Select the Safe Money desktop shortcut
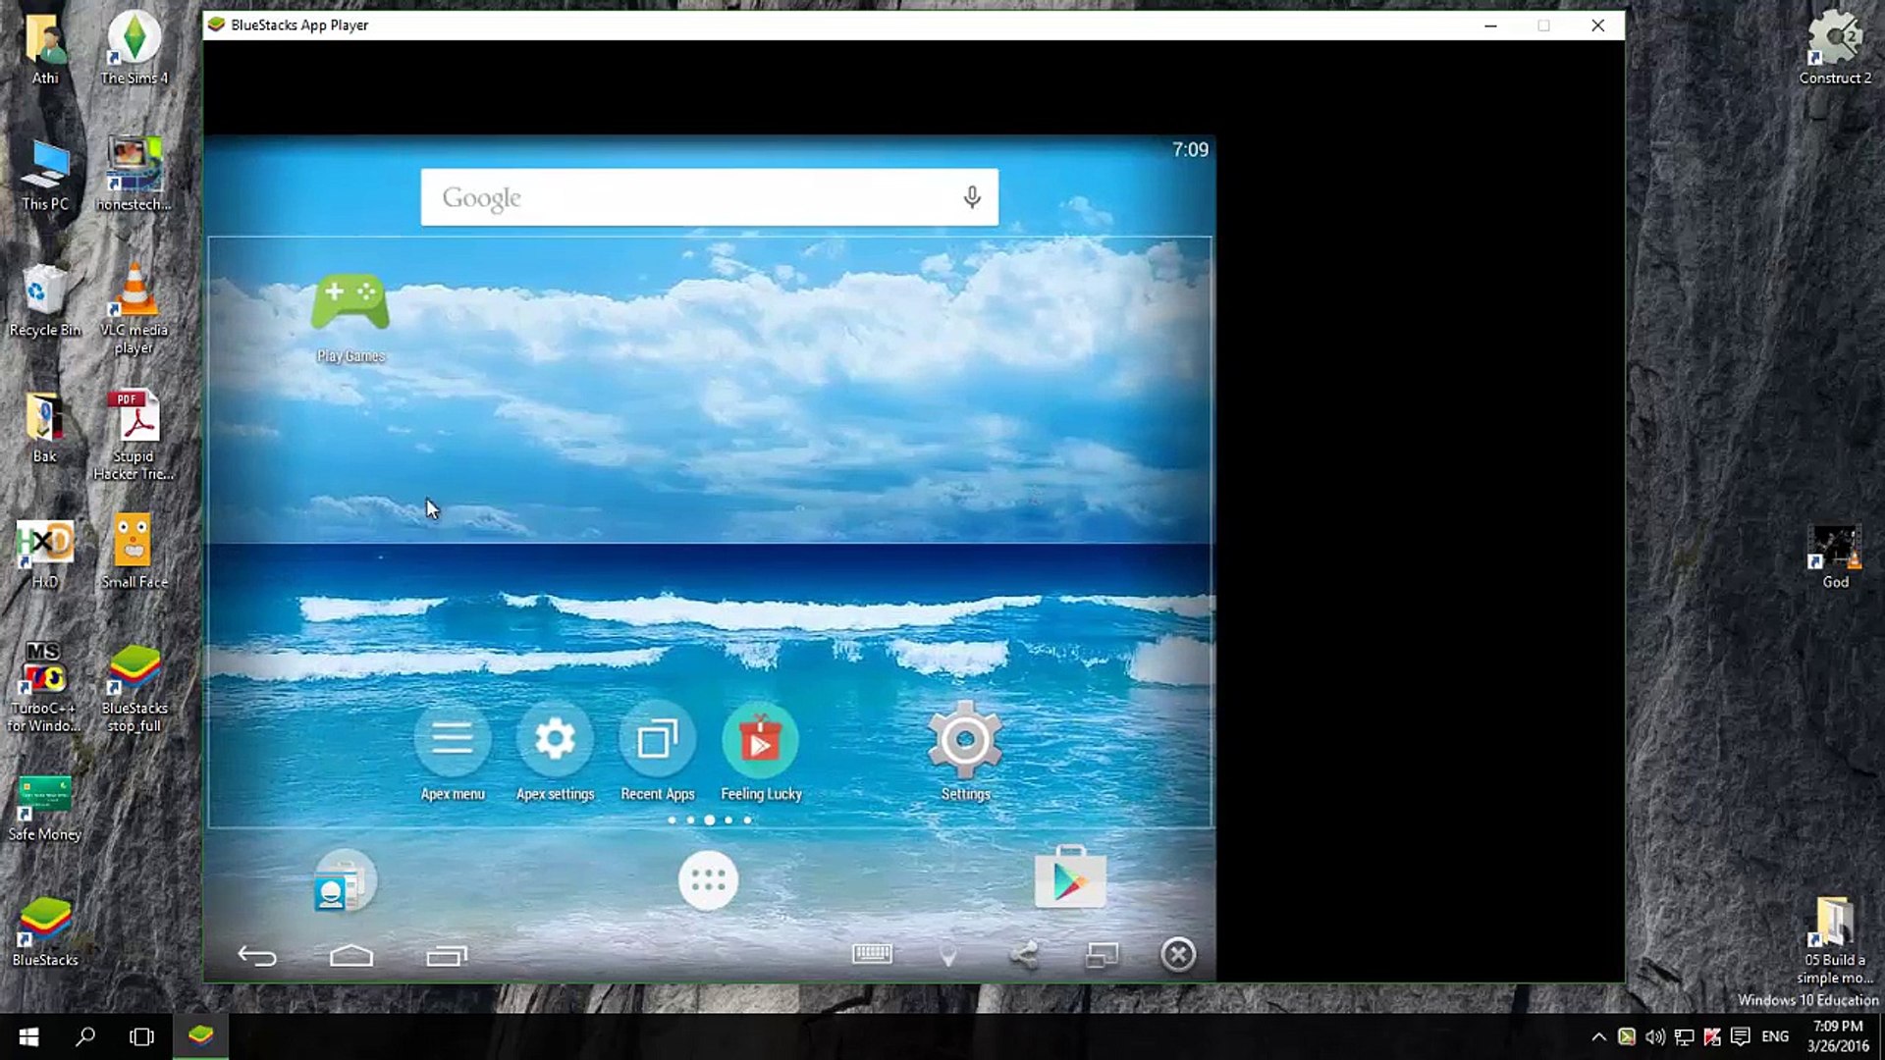 pyautogui.click(x=44, y=808)
